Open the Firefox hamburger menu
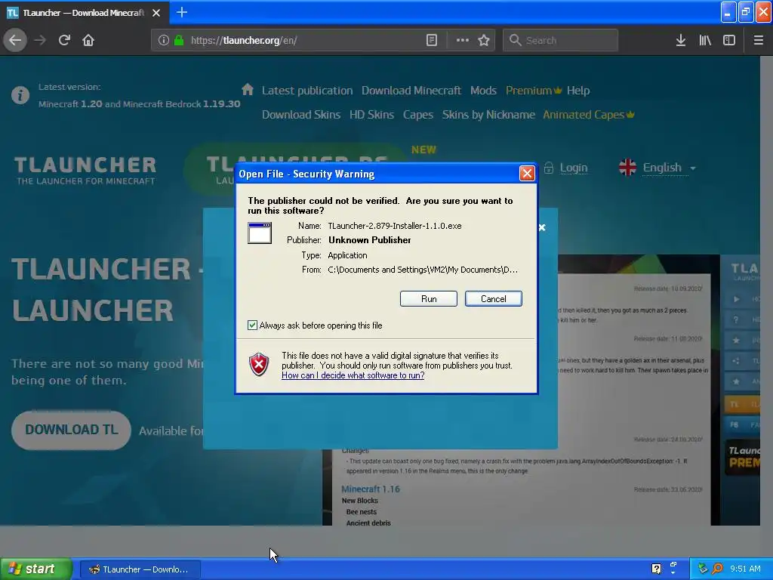 tap(758, 41)
